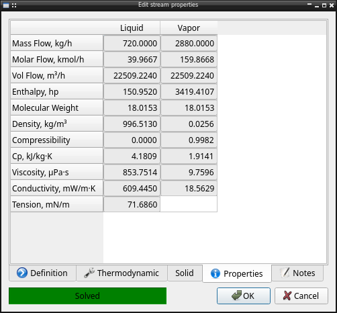Click vapor viscosity cell 9.7596
This screenshot has height=313, width=337.
189,172
